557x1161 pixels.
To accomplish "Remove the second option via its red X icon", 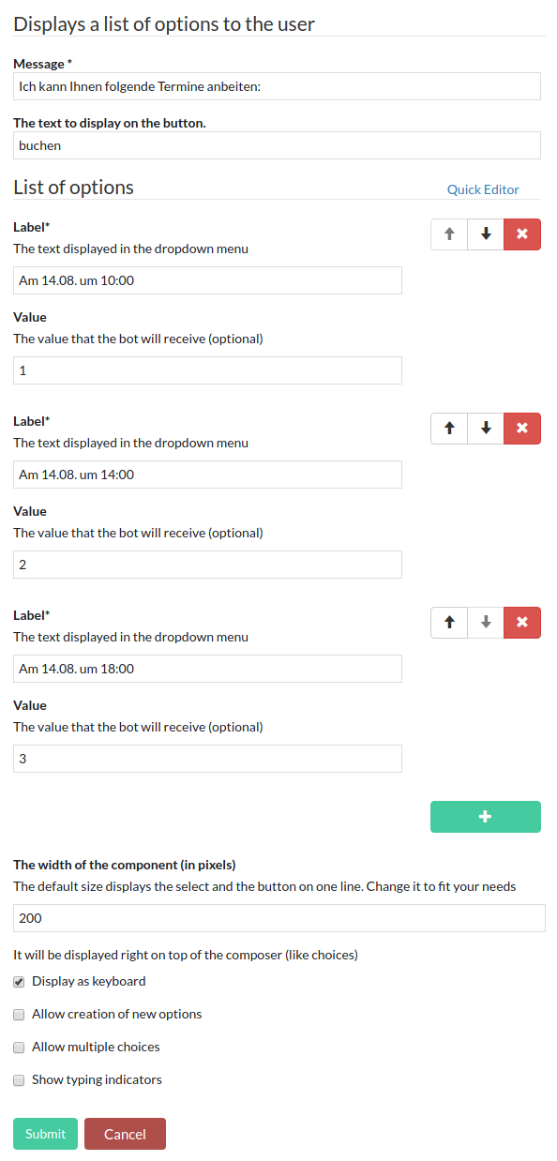I will 521,428.
